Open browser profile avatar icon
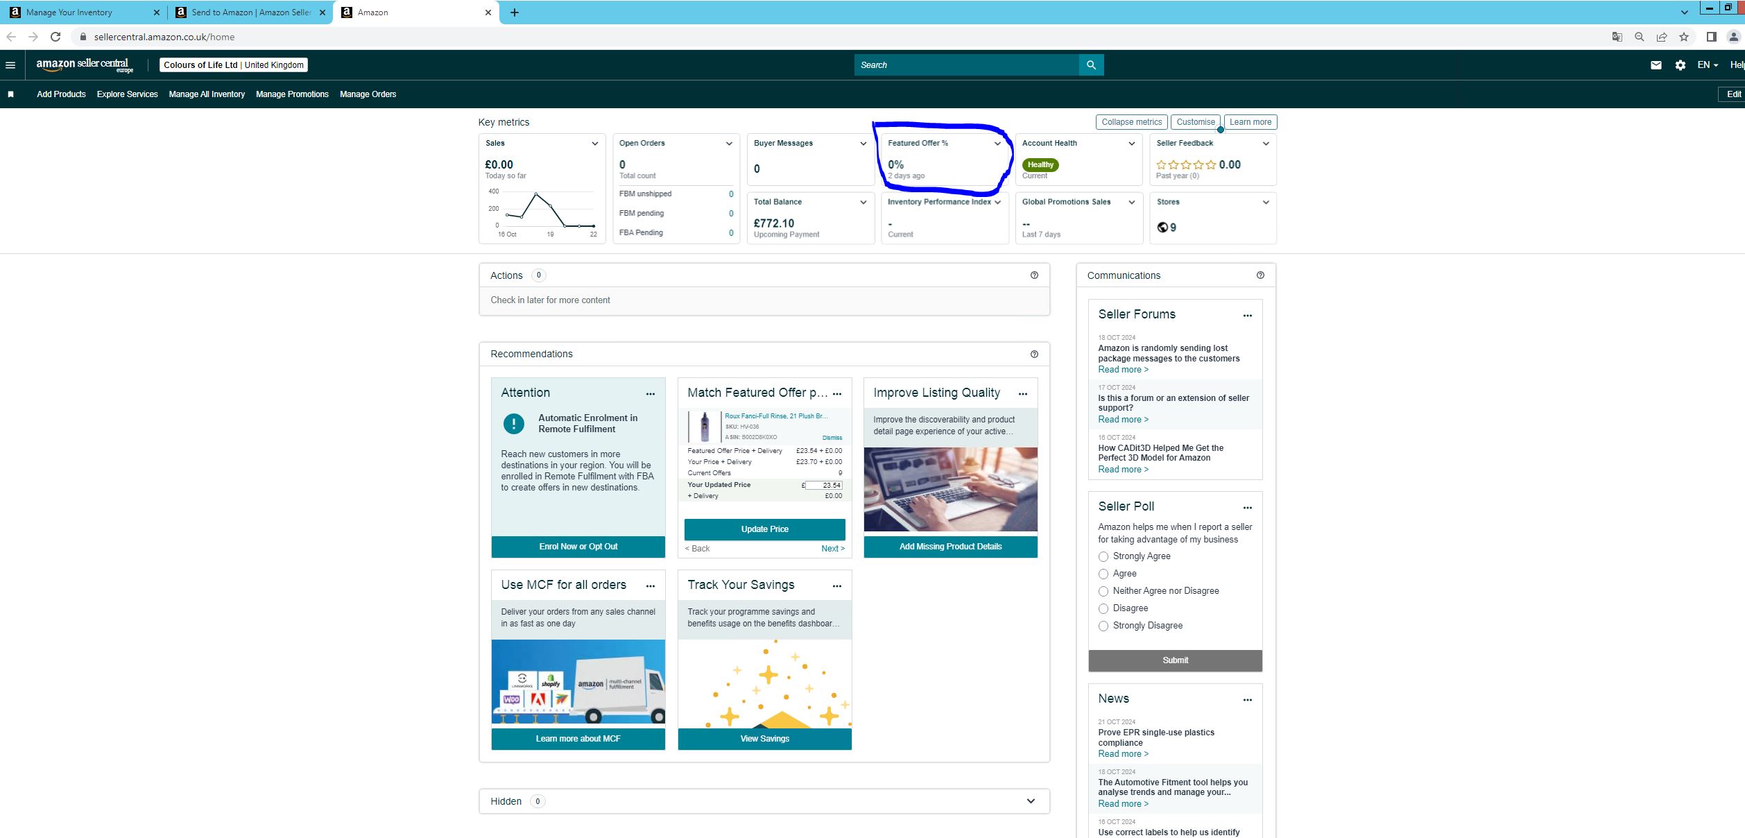This screenshot has height=838, width=1745. 1733,37
